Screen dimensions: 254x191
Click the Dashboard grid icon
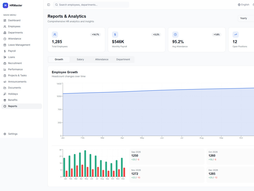pos(5,20)
